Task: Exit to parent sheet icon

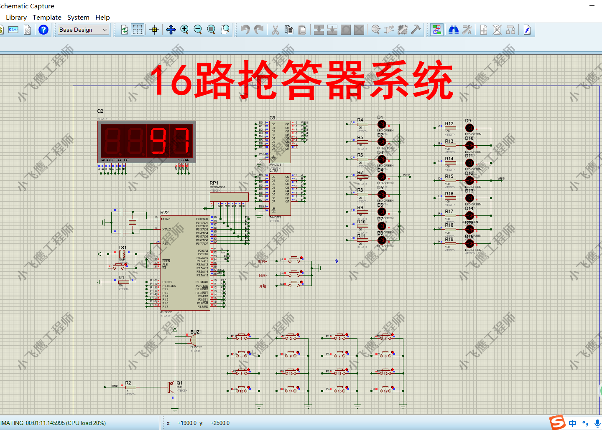Action: click(x=510, y=30)
